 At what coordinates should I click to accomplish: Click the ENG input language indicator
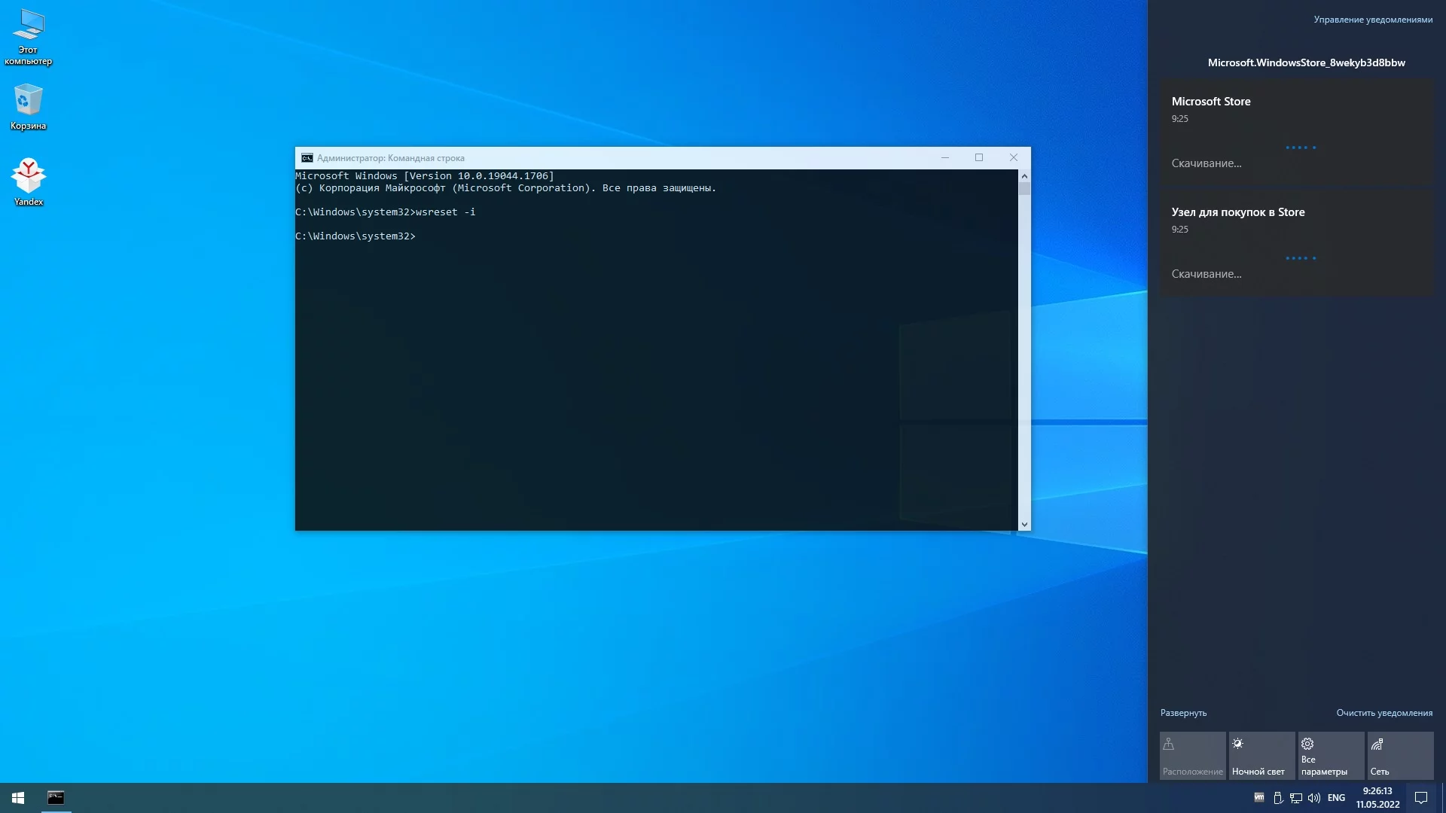pyautogui.click(x=1336, y=798)
